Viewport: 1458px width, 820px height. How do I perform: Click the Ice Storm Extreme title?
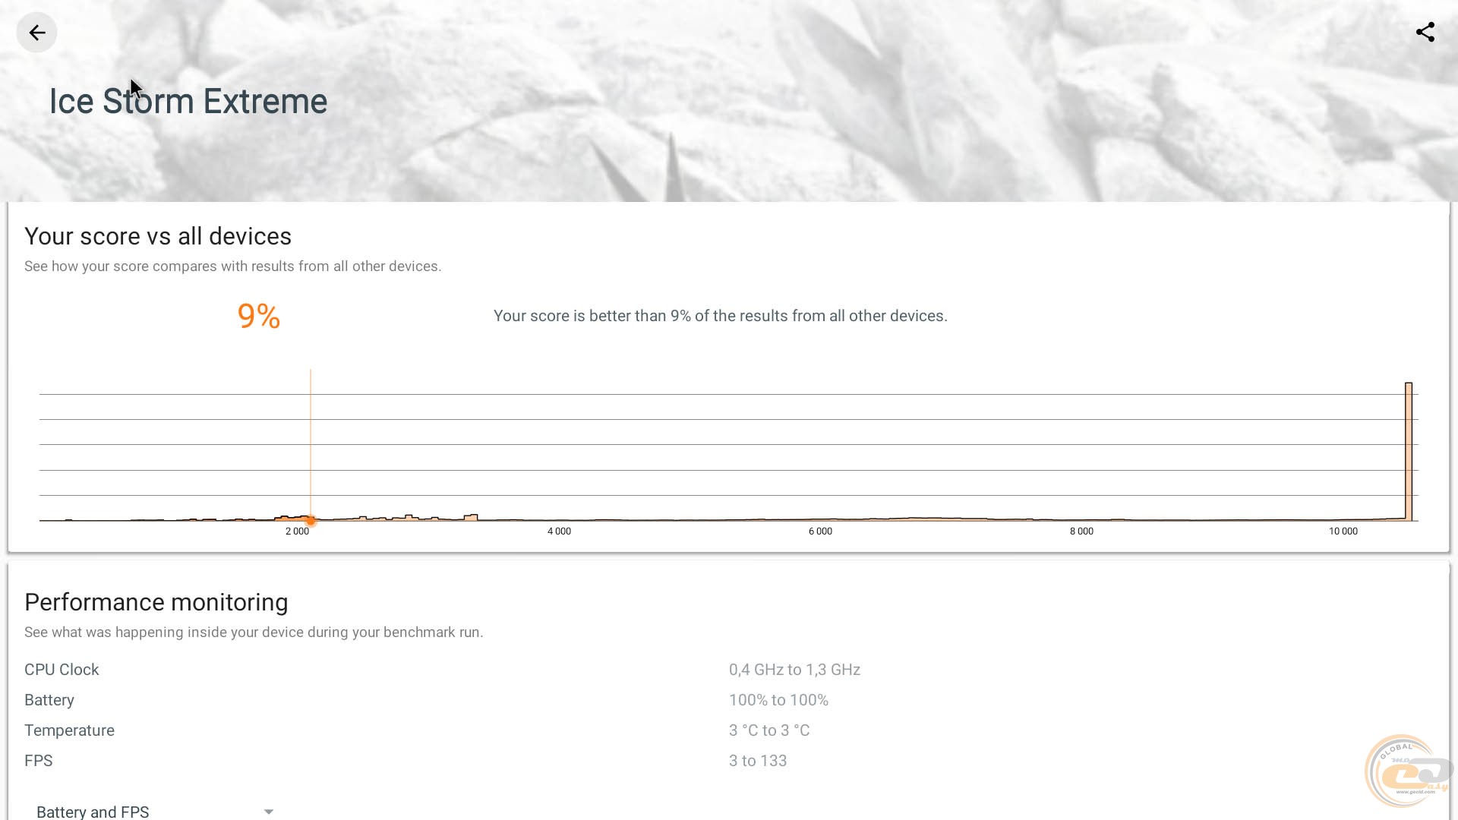click(188, 102)
